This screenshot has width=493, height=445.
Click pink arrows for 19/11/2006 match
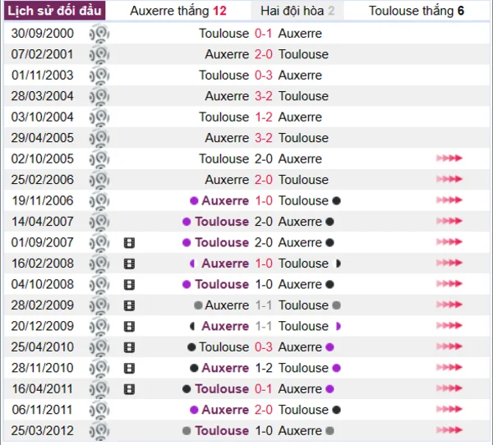(449, 200)
